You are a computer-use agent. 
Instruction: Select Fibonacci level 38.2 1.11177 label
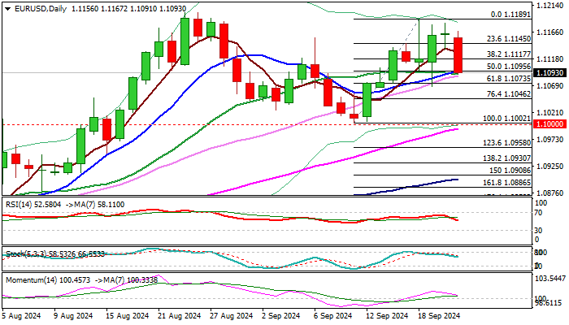click(x=509, y=54)
